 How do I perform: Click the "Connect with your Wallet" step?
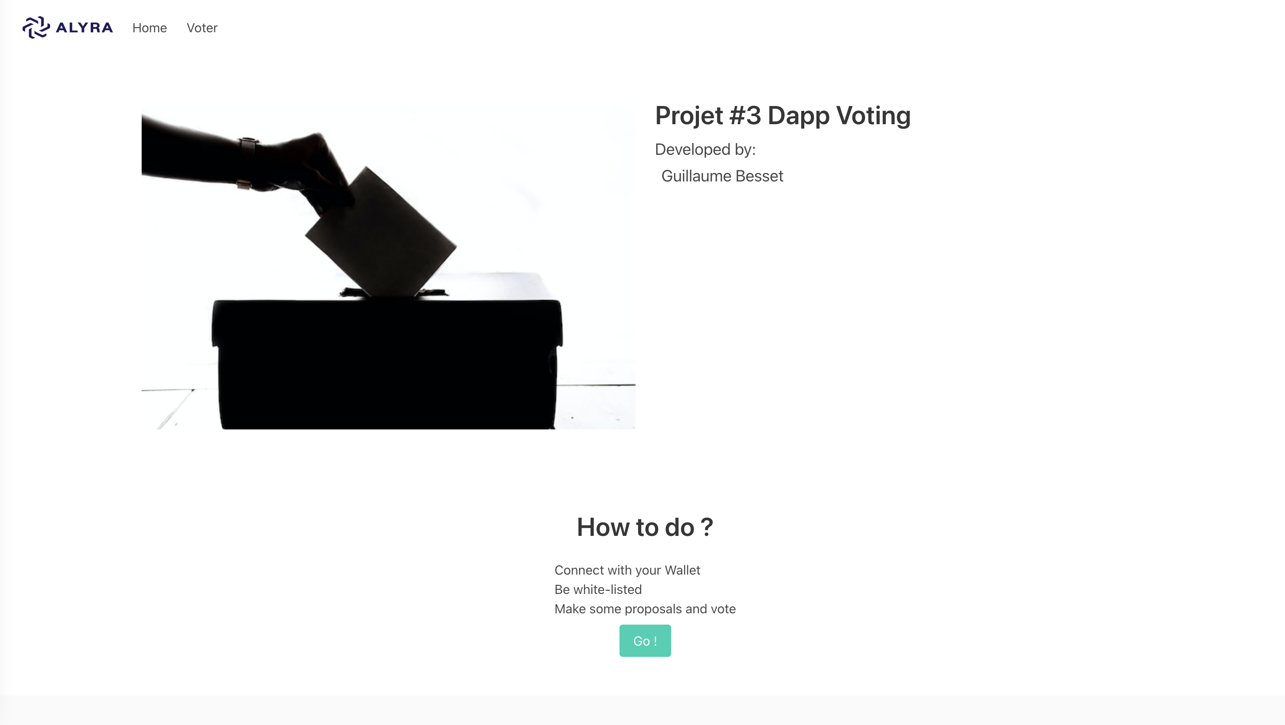click(x=627, y=570)
